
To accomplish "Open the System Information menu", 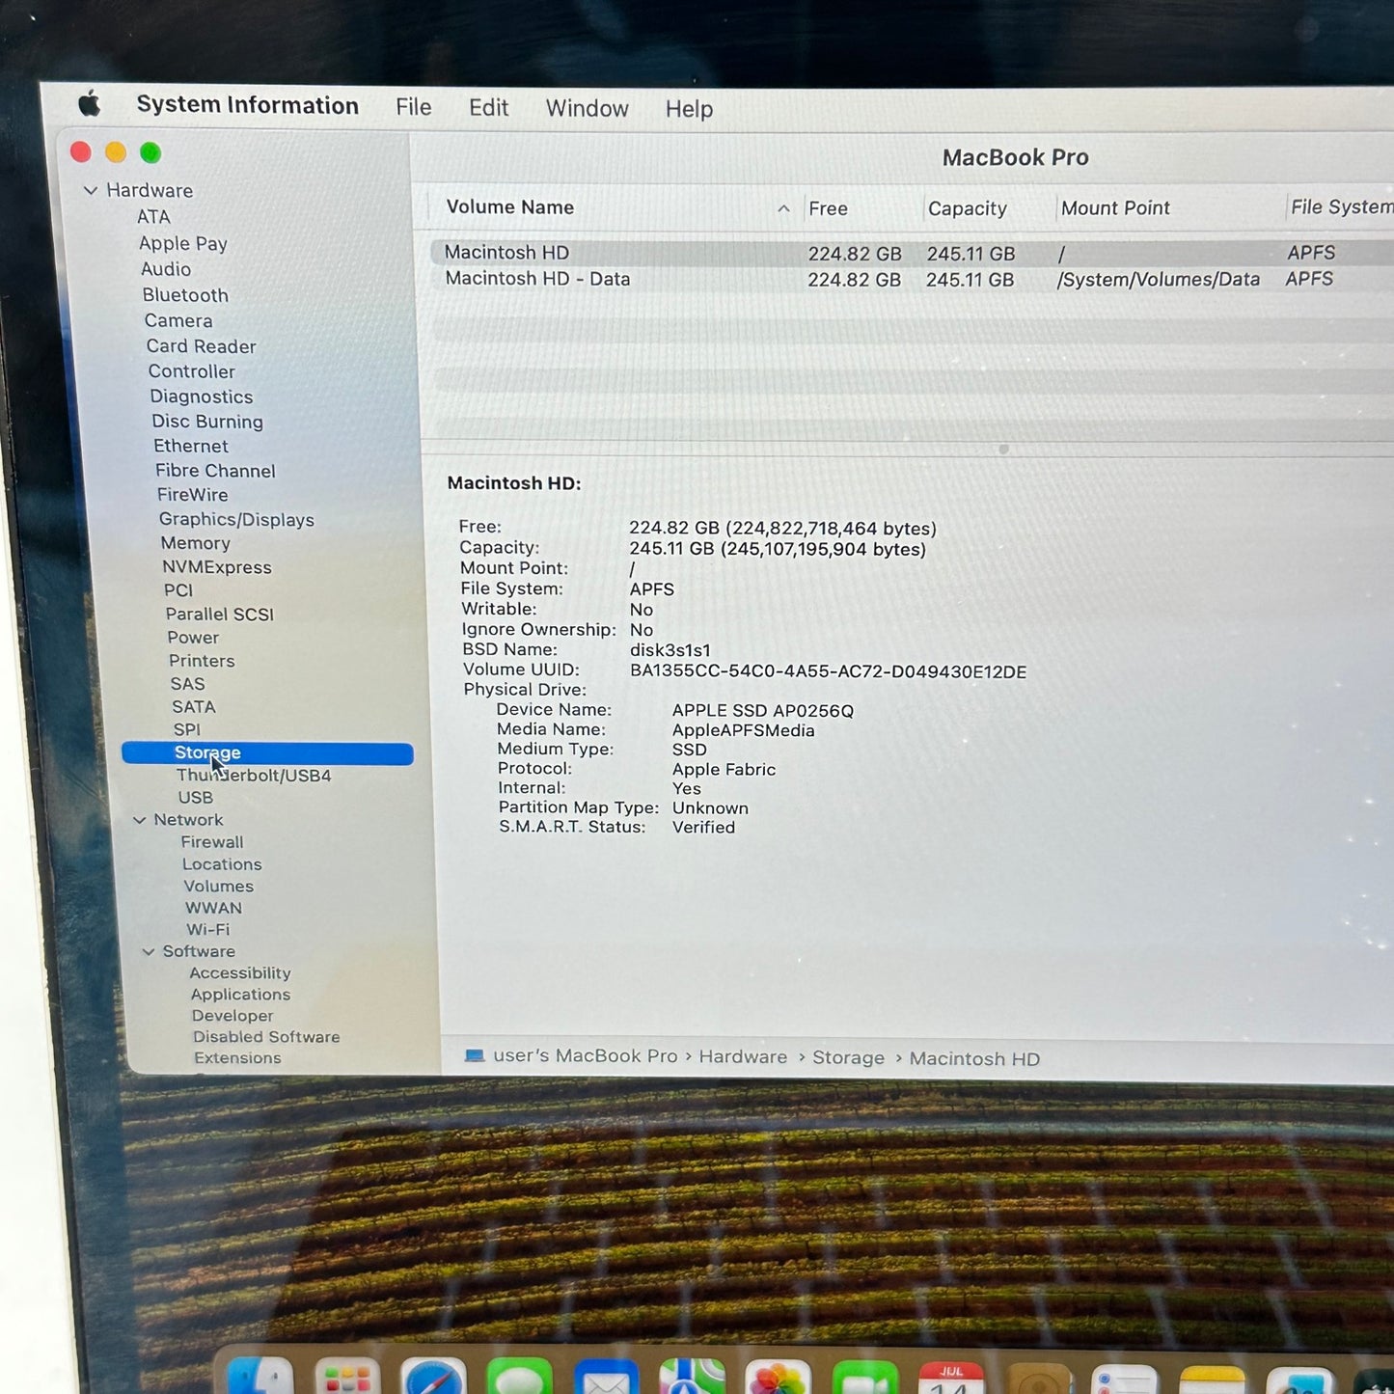I will point(247,105).
